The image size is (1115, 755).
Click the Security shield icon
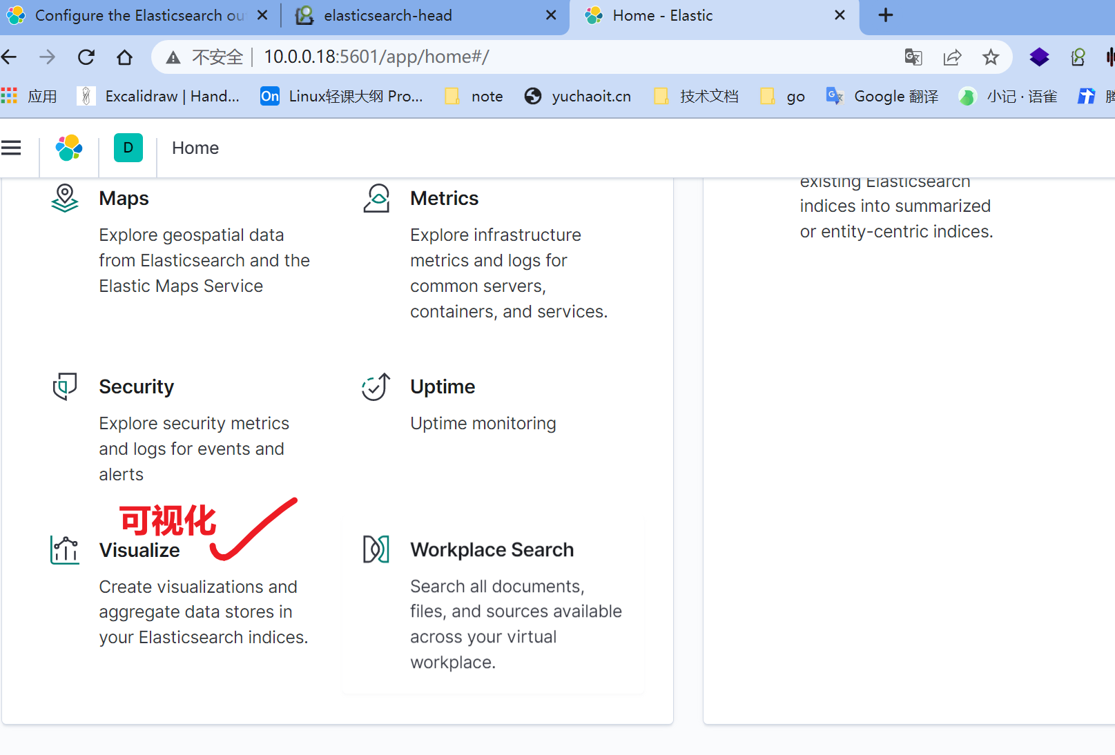coord(65,386)
